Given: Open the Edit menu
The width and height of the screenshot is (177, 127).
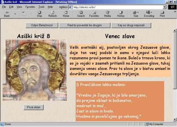Looking at the screenshot, I should tap(11, 7).
